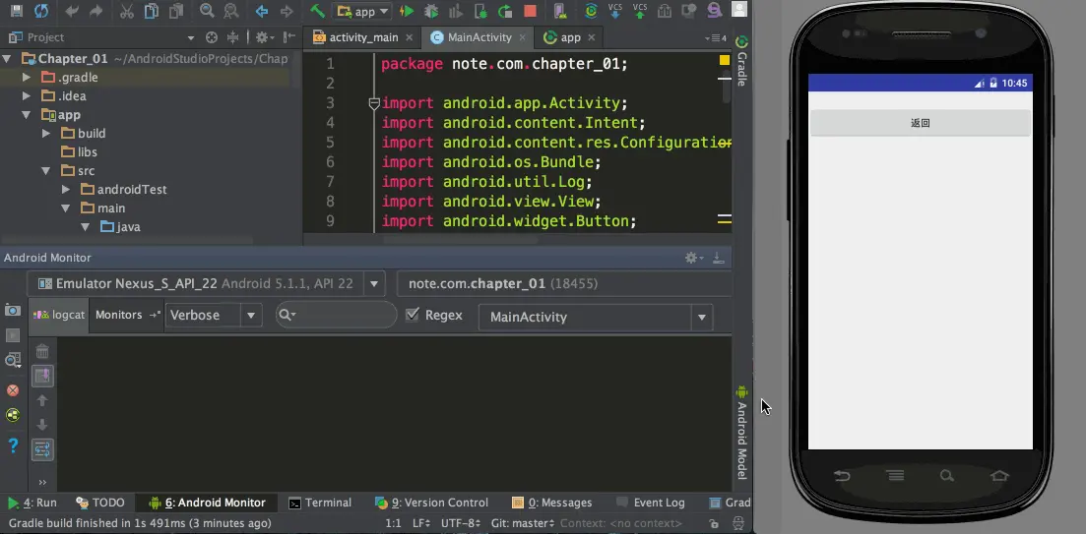Run the app with the green play icon
1086x534 pixels.
407,11
